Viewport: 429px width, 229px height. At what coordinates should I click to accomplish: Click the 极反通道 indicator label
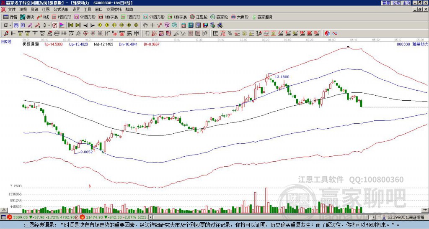[x=30, y=44]
